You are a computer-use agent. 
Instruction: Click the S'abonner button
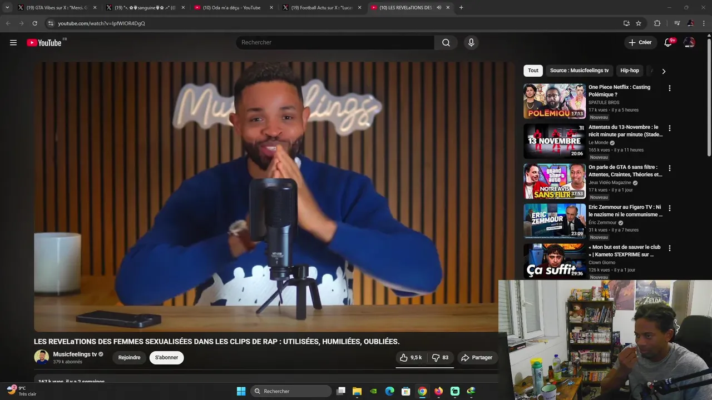166,358
